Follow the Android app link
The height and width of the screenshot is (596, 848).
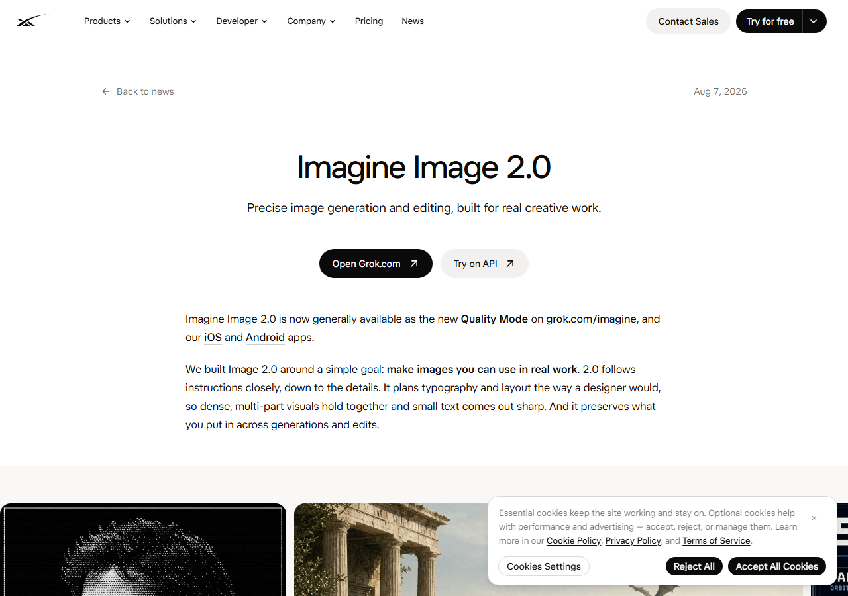point(265,338)
